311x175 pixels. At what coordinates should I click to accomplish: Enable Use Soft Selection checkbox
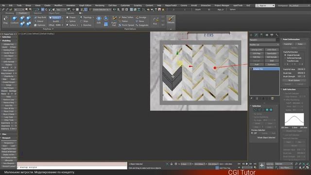(284, 93)
